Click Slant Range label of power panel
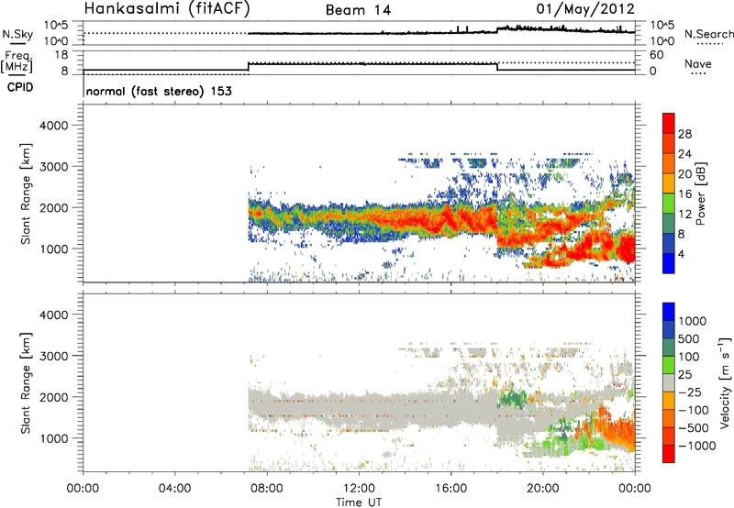This screenshot has height=508, width=734. tap(26, 193)
